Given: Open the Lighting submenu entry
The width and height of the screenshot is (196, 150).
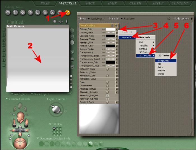Looking at the screenshot, I should coord(146,49).
